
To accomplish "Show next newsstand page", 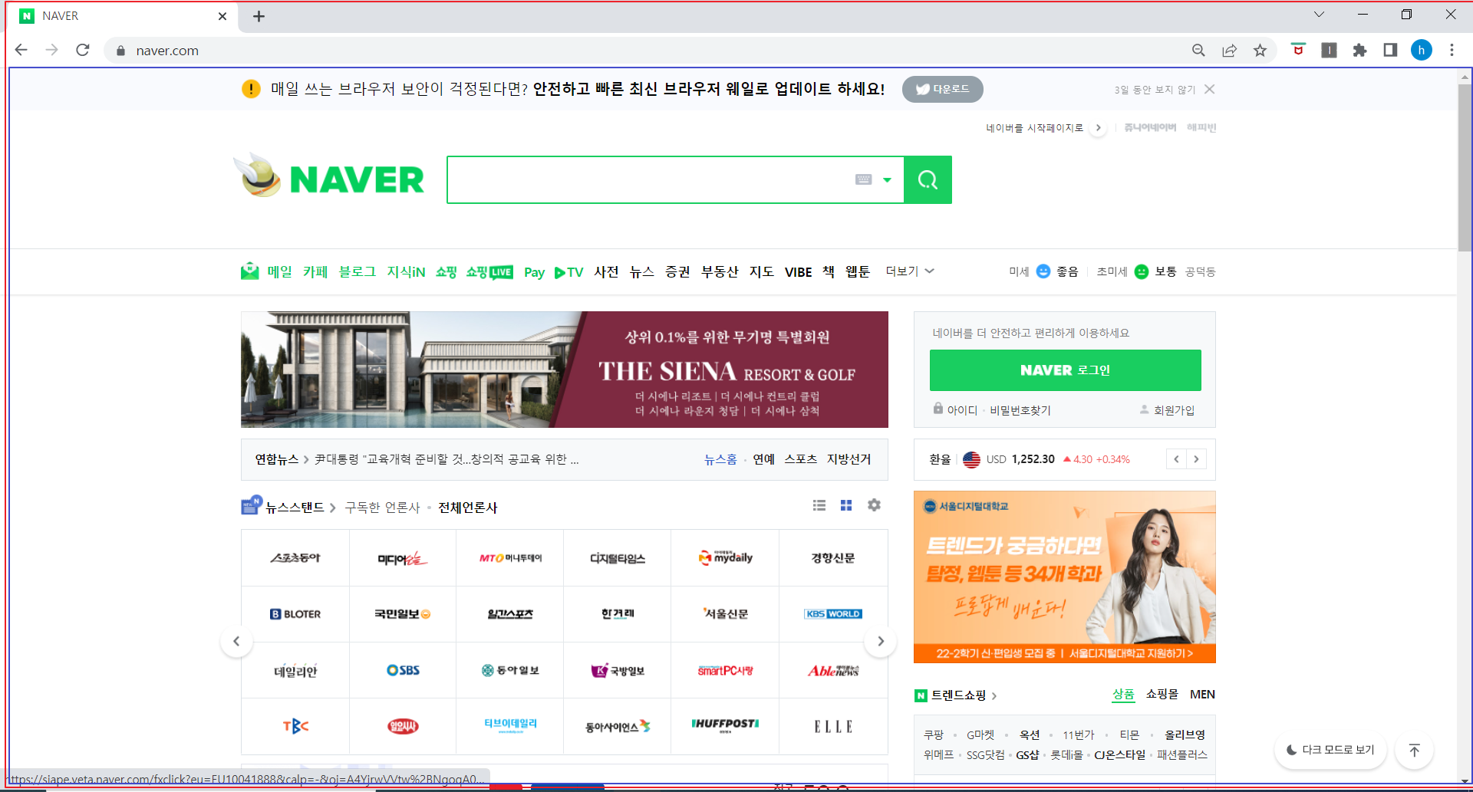I will (x=881, y=641).
